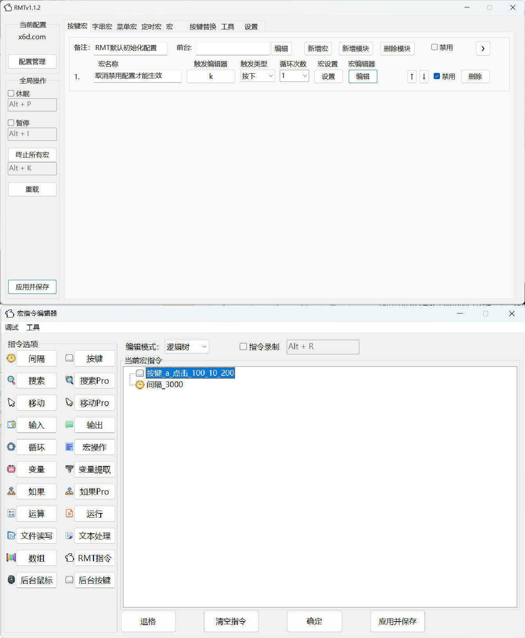The image size is (525, 638).
Task: Click the macro name field 取消禁用配置才能生效
Action: (138, 76)
